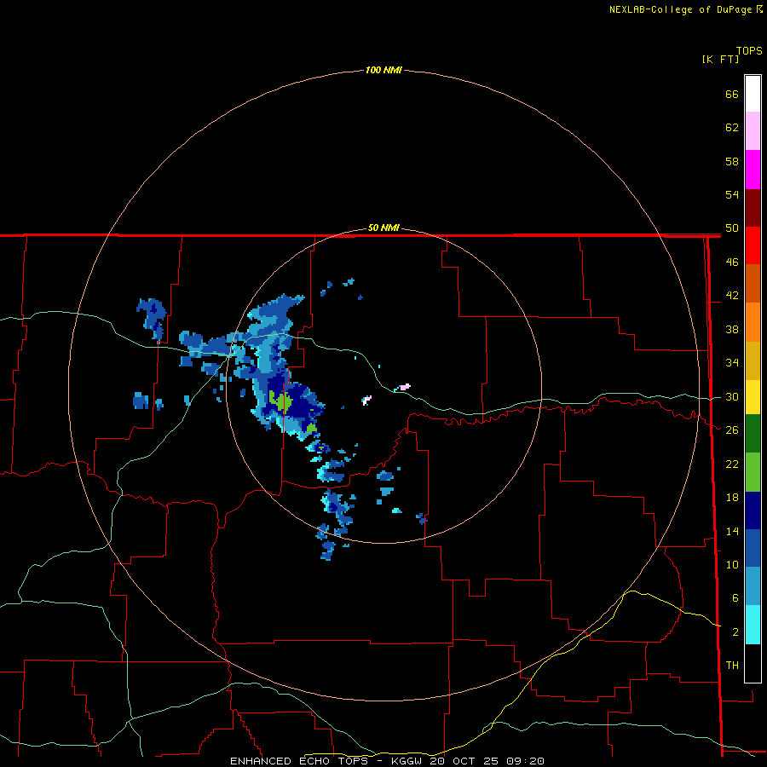The width and height of the screenshot is (767, 767).
Task: Click the legend value 66
Action: [x=732, y=94]
